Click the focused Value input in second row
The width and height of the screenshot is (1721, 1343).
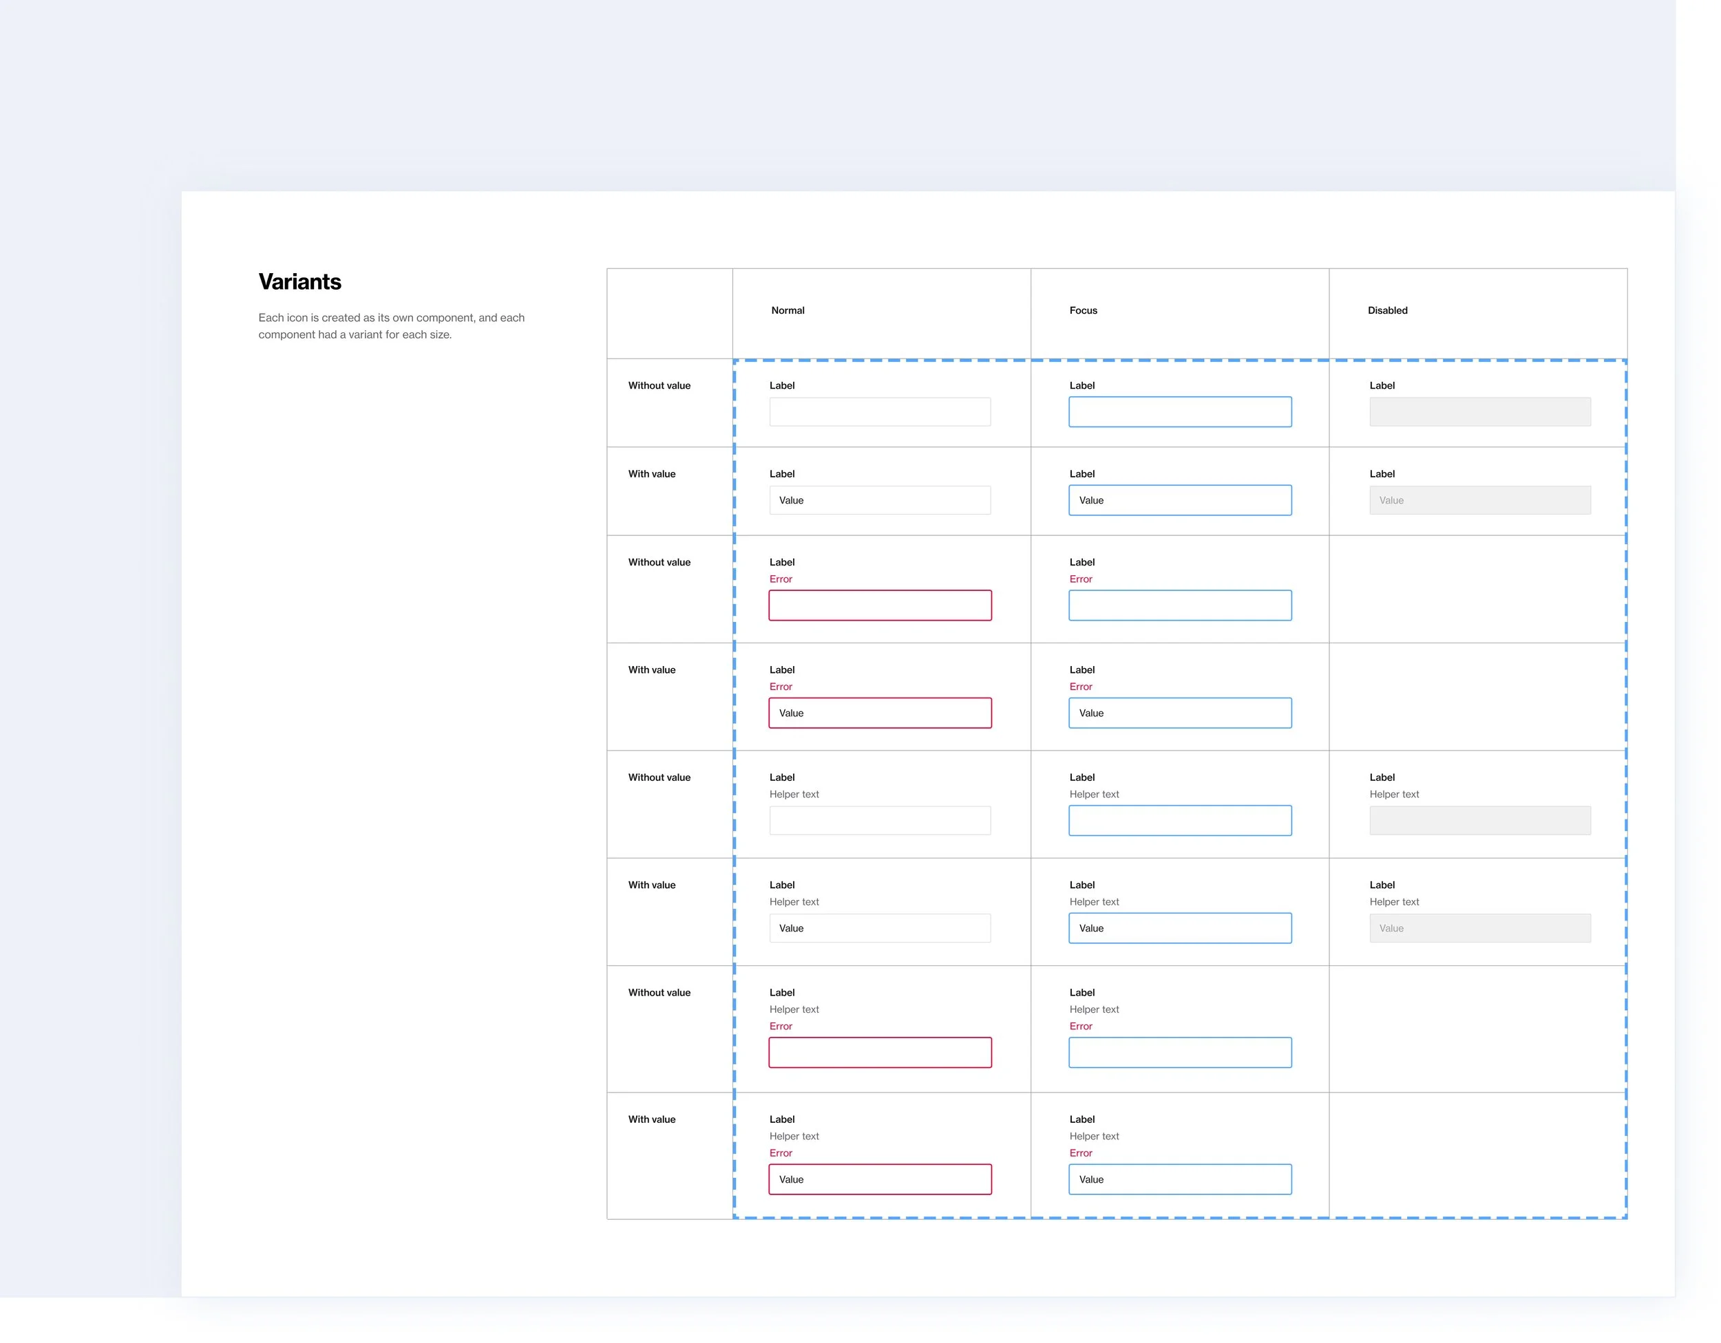coord(1180,500)
